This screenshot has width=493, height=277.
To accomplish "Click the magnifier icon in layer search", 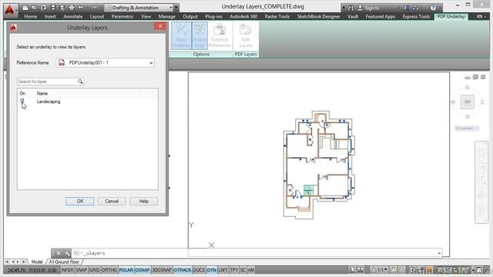I will pos(80,82).
